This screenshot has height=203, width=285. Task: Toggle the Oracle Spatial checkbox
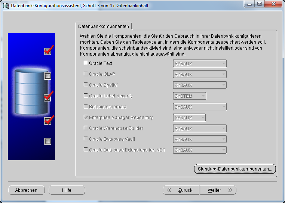[x=86, y=85]
